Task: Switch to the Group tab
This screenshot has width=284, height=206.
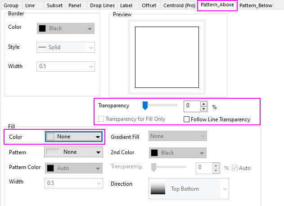Action: tap(11, 5)
